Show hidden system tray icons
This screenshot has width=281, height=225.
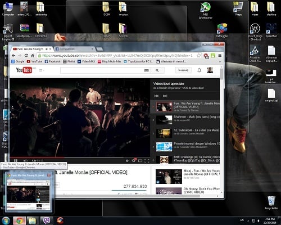point(248,221)
